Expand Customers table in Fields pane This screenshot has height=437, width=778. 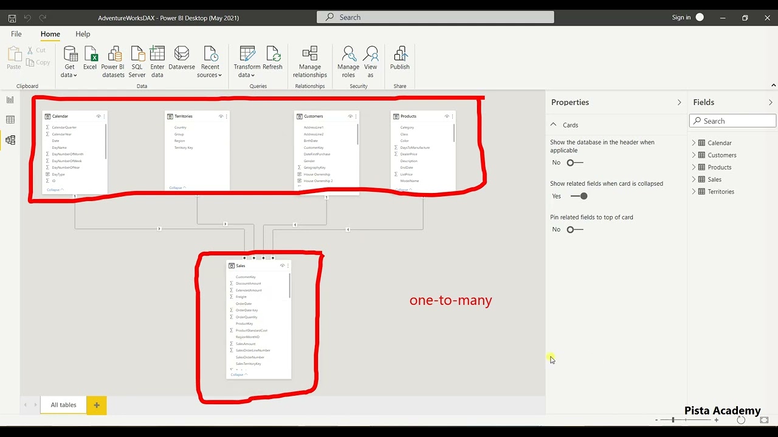694,155
